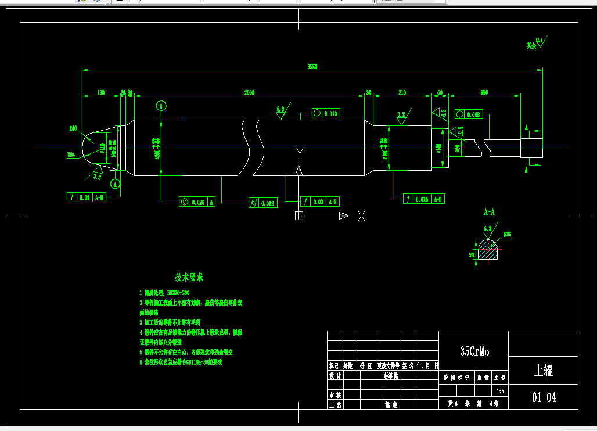Click the 其余 roughness note

point(531,46)
